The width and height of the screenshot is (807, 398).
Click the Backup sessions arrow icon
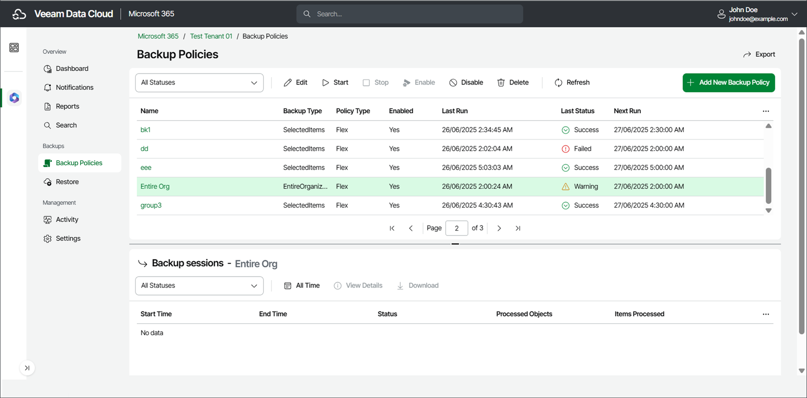point(143,263)
